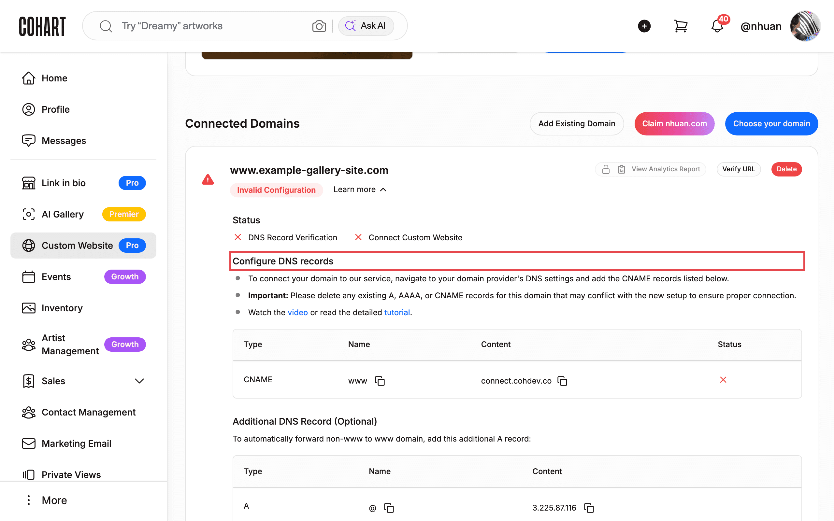
Task: Copy connect.cohdev.co content value
Action: pyautogui.click(x=562, y=381)
